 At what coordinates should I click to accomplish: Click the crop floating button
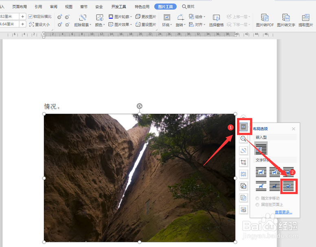click(x=243, y=162)
